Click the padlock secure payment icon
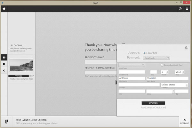The height and width of the screenshot is (128, 192). [x=186, y=48]
